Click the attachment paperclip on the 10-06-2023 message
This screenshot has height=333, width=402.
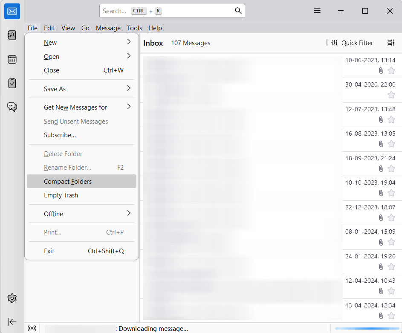click(x=381, y=71)
